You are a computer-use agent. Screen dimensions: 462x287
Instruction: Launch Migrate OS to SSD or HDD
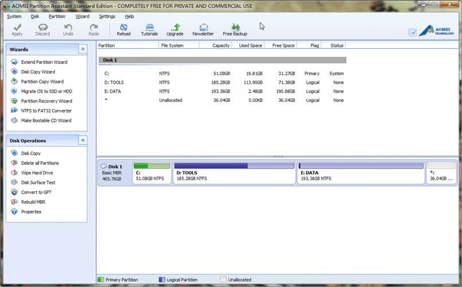click(46, 91)
